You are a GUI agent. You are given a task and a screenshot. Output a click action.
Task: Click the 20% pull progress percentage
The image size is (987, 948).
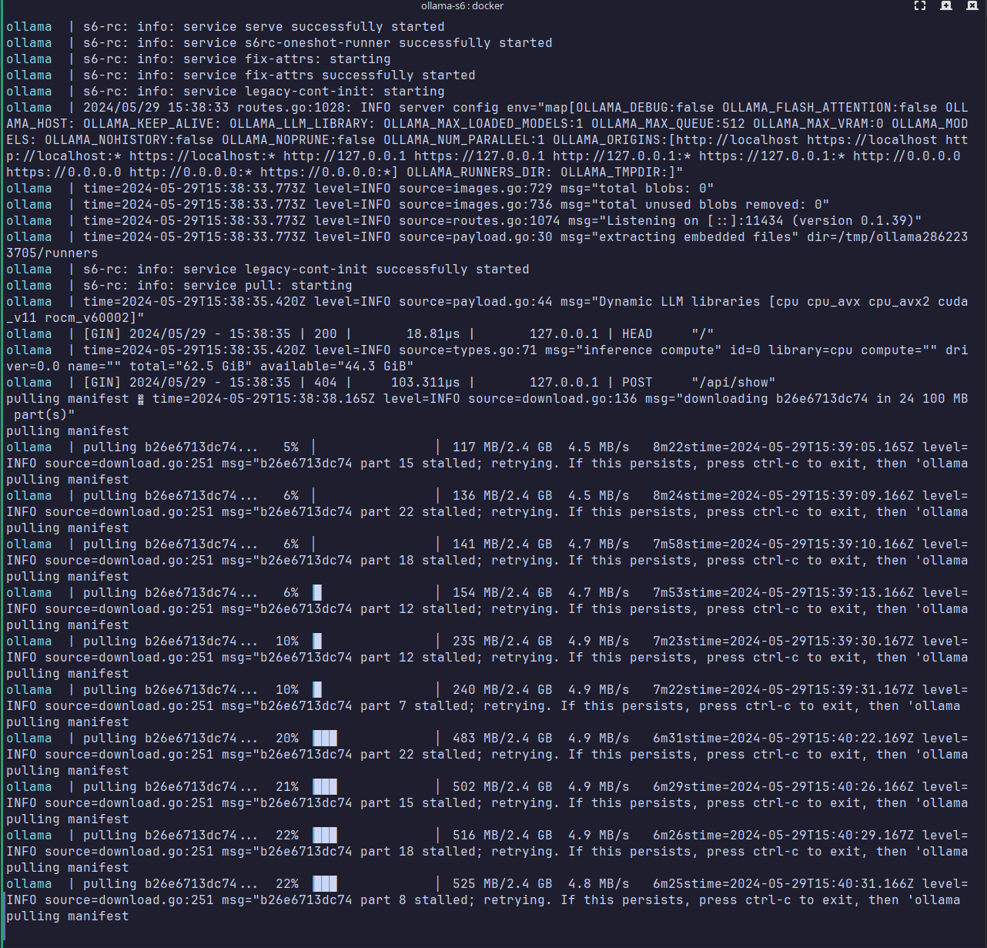coord(287,739)
